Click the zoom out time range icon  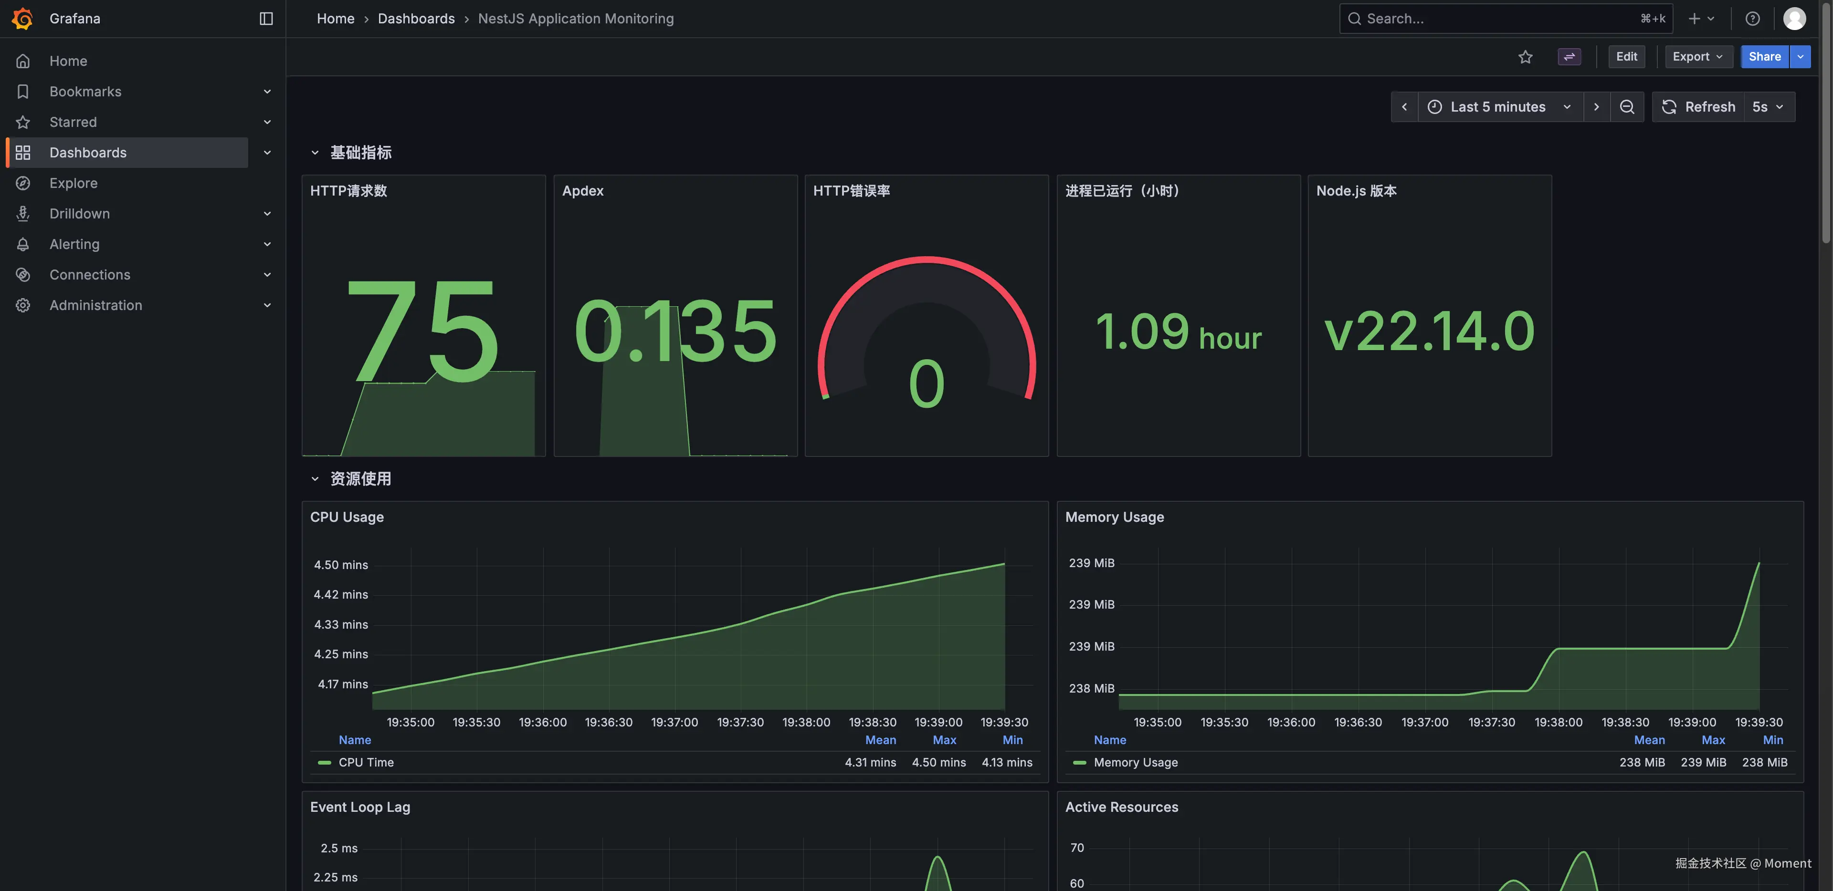tap(1627, 107)
